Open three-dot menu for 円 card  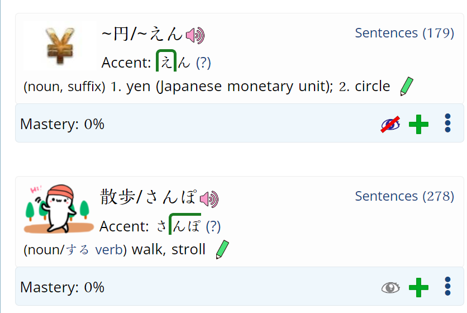[x=447, y=123]
